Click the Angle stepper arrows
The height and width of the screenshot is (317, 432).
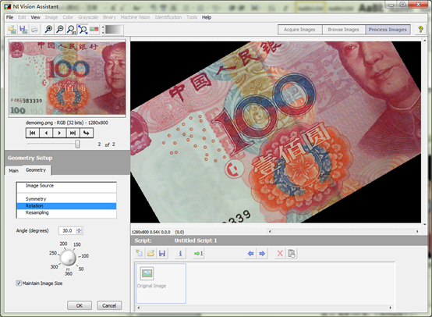click(79, 230)
